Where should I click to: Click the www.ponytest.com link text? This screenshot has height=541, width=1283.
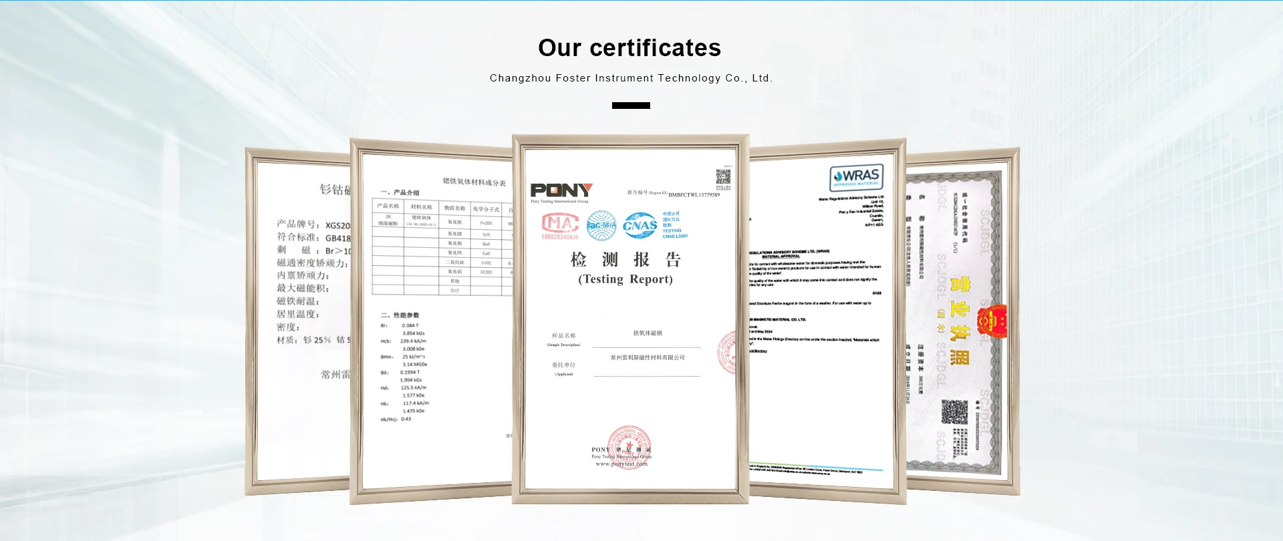pyautogui.click(x=621, y=464)
